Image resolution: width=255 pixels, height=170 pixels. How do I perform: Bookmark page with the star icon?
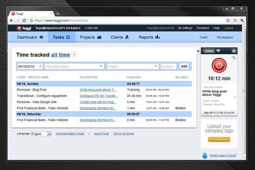tap(228, 20)
